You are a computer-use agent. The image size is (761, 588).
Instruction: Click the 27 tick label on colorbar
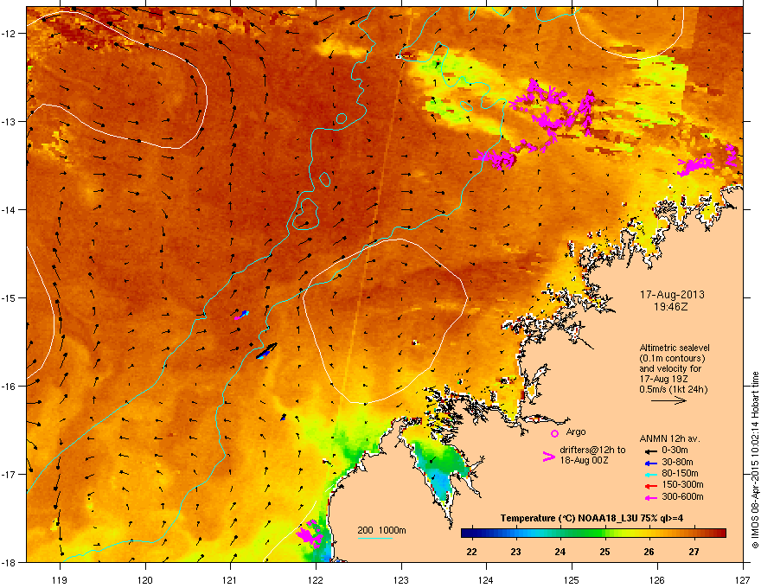tap(694, 552)
